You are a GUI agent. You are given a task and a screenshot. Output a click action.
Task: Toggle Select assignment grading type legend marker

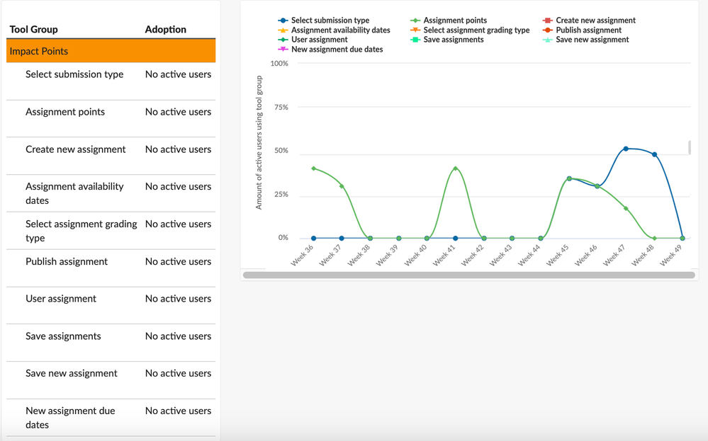pos(416,30)
